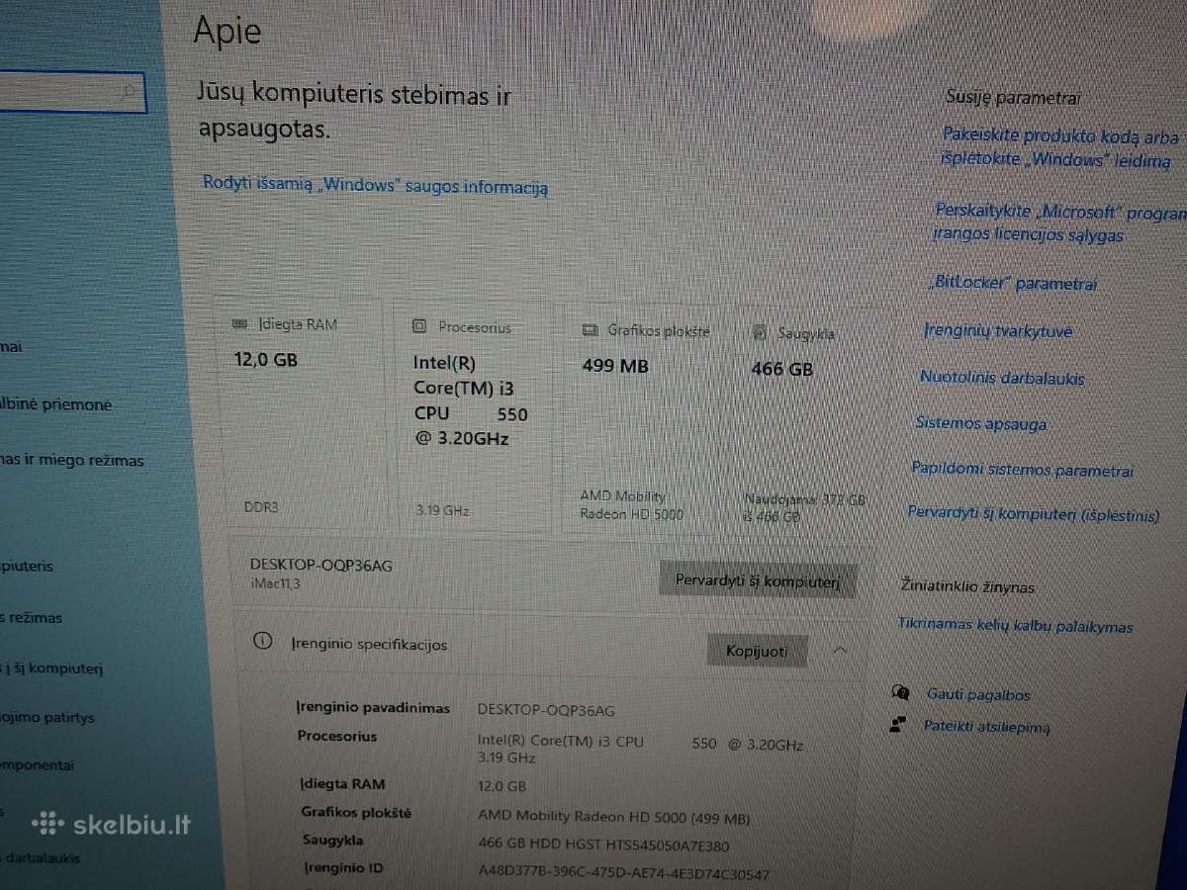Image resolution: width=1187 pixels, height=890 pixels.
Task: Click the storage icon beside Saugykla
Action: (x=760, y=333)
